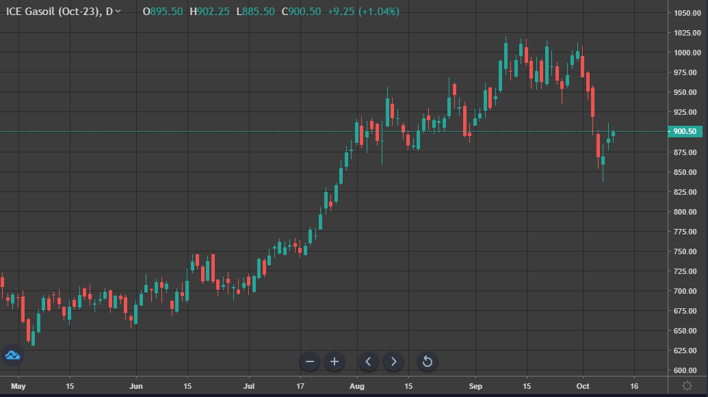This screenshot has height=397, width=708.
Task: Reset the chart view
Action: 427,361
